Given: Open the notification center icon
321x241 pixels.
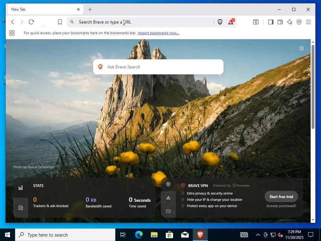Looking at the screenshot, I should point(311,235).
